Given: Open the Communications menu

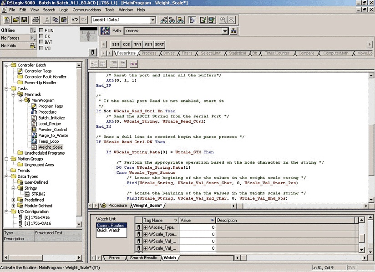Looking at the screenshot, I should 86,10.
